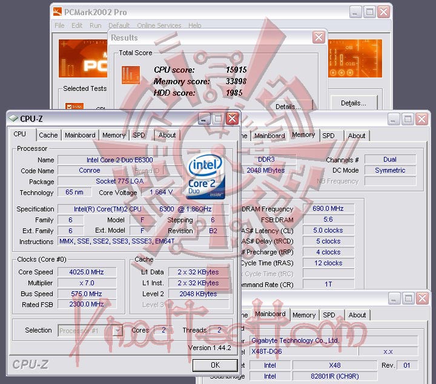Open the Edit menu in PCMark2002

pos(77,25)
